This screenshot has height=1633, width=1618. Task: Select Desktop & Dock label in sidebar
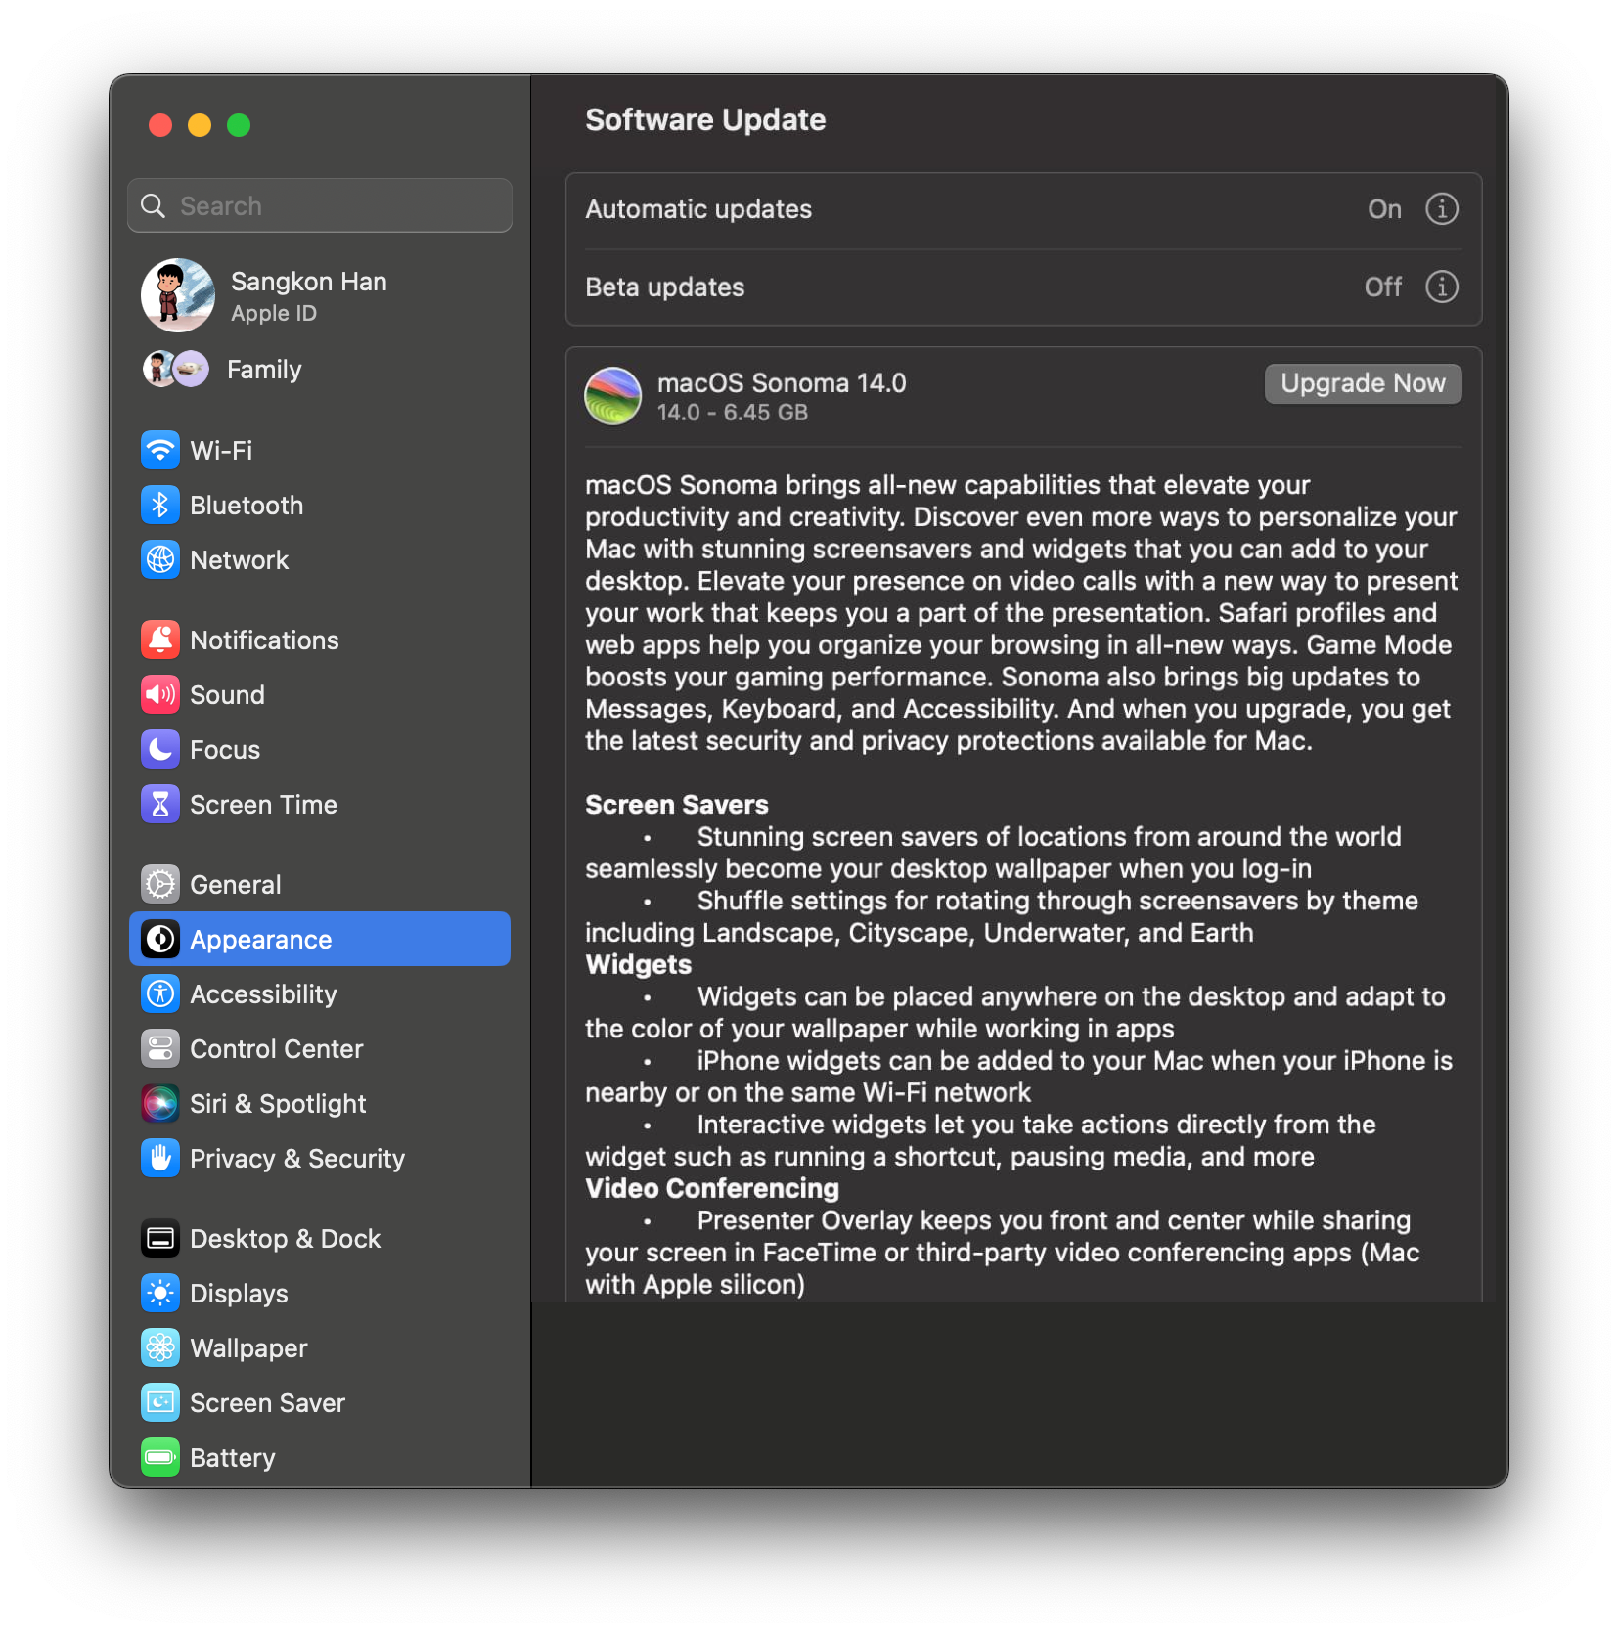click(x=285, y=1238)
